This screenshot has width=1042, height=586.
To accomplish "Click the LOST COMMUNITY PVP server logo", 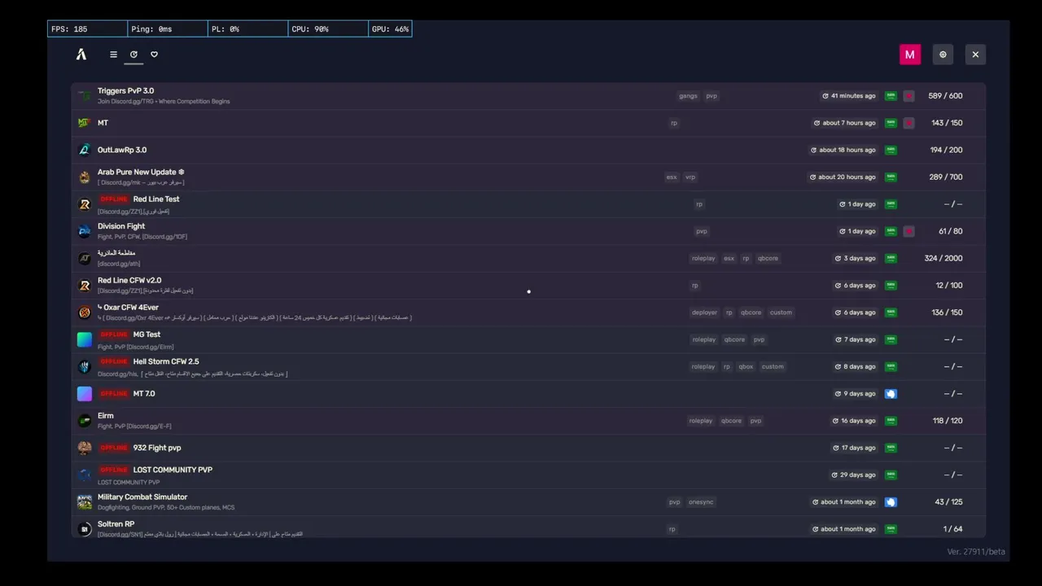I will pyautogui.click(x=85, y=474).
